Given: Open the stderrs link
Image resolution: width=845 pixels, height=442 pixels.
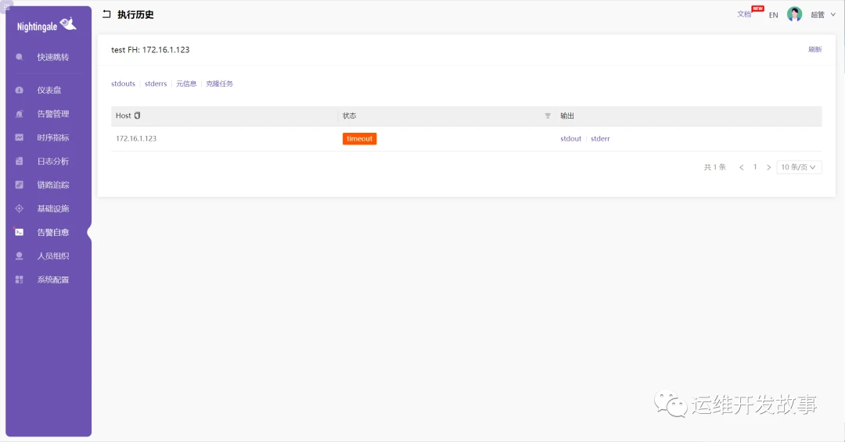Looking at the screenshot, I should tap(156, 84).
